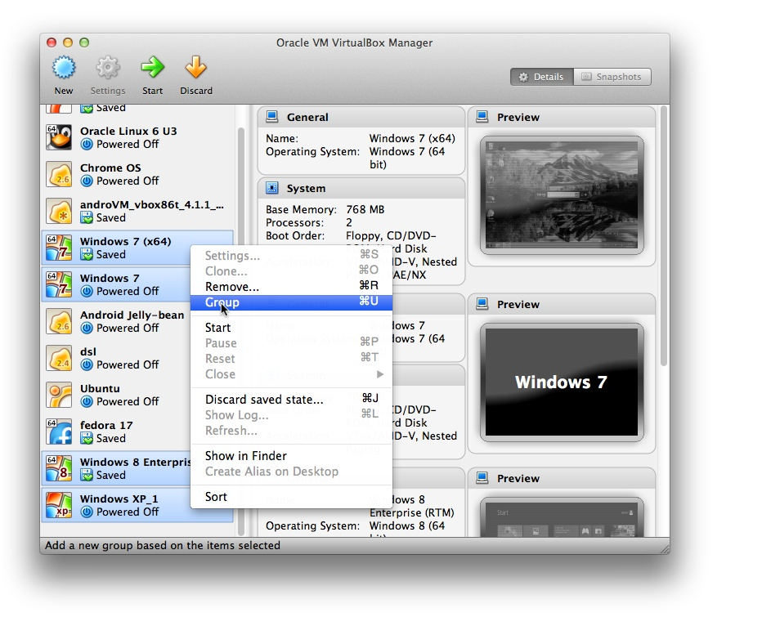Select the Android Jelly-bean machine
The width and height of the screenshot is (762, 626).
[x=132, y=321]
